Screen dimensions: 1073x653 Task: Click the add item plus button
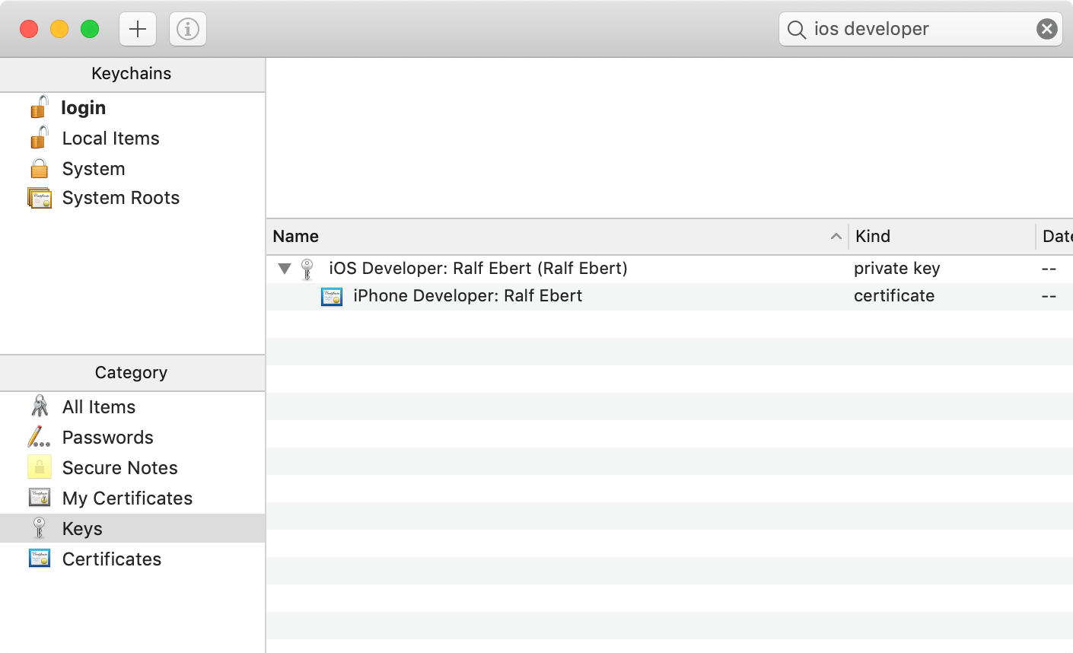[137, 29]
